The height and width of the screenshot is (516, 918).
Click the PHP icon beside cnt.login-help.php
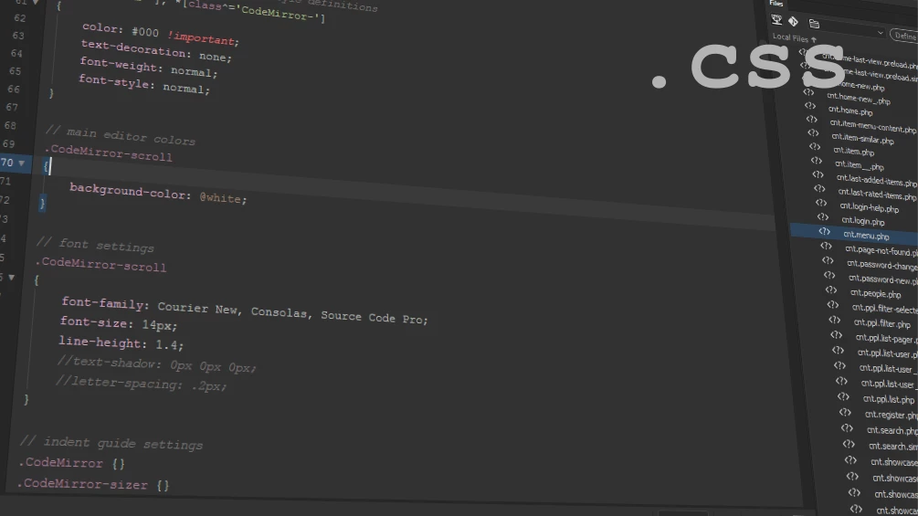coord(821,203)
